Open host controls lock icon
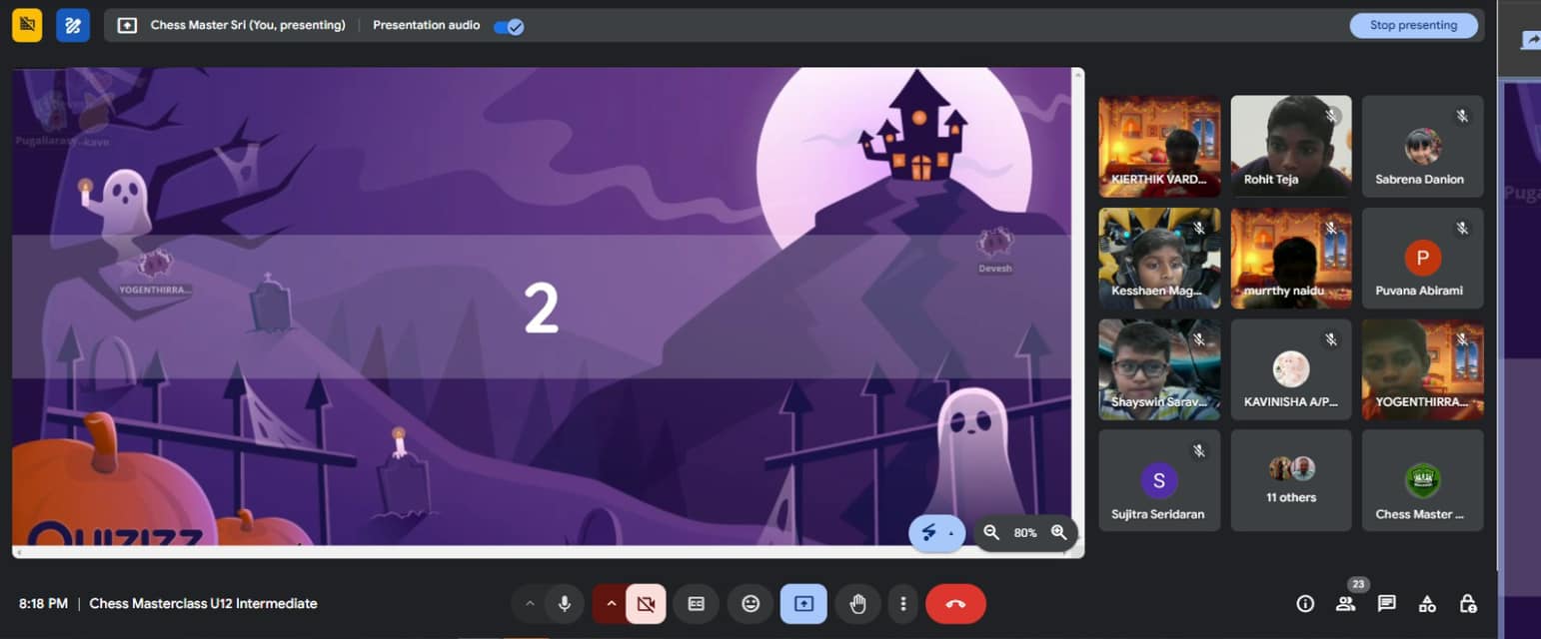 click(x=1468, y=603)
